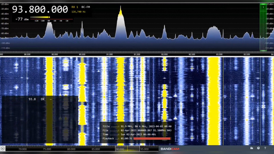The width and height of the screenshot is (274, 154).
Task: Click the 89.500 frequency axis label
Action: click(x=27, y=54)
